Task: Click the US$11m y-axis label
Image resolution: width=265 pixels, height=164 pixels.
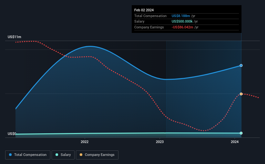Action: (x=15, y=37)
